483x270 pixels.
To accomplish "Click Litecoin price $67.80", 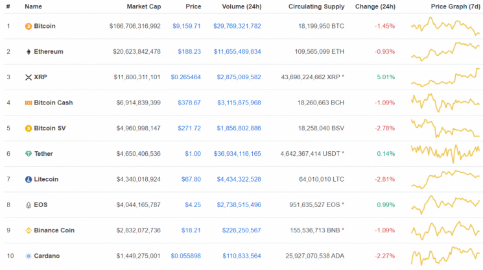I will 191,179.
